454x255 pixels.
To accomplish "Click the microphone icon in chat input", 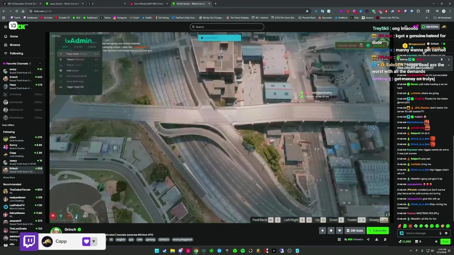I will pos(441,233).
